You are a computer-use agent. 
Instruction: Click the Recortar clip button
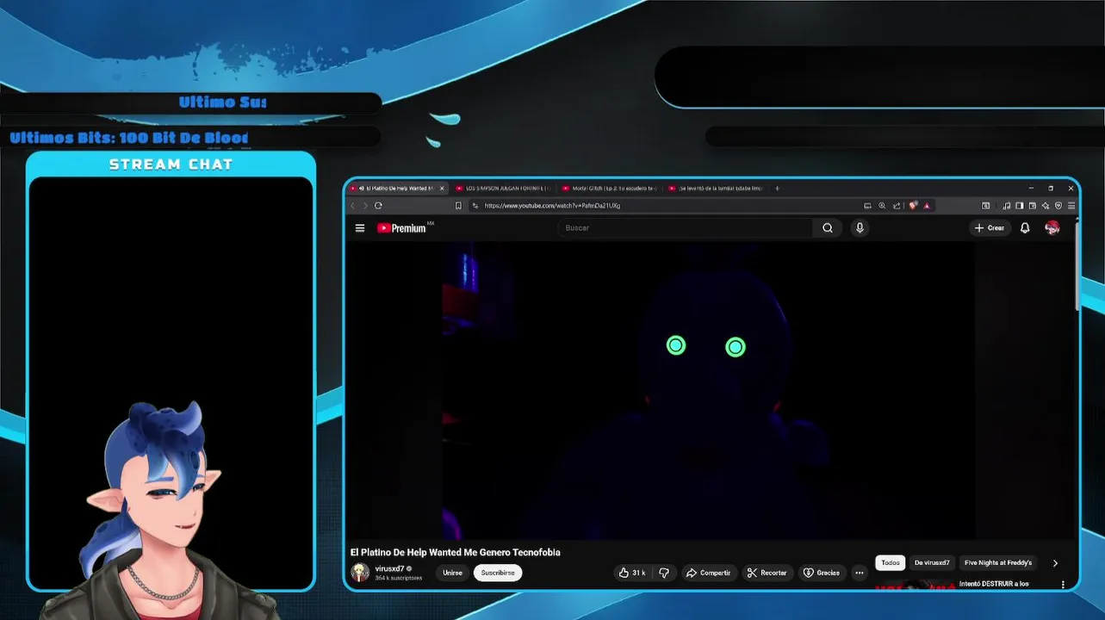pyautogui.click(x=767, y=573)
